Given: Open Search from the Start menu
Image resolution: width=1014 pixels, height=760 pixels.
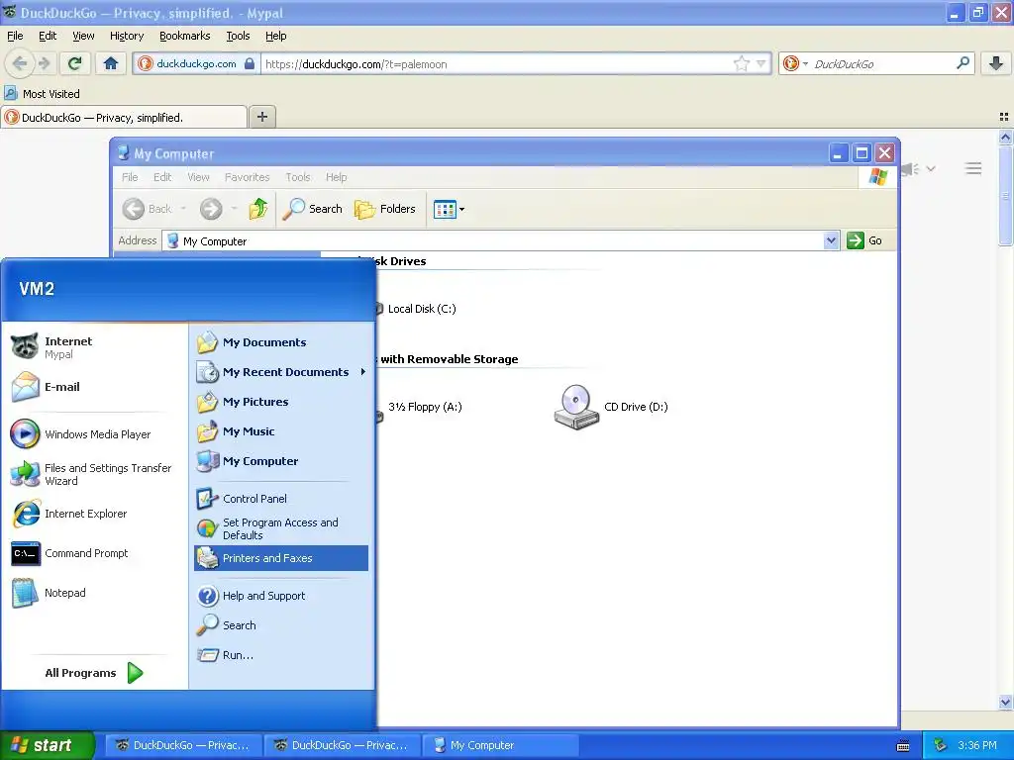Looking at the screenshot, I should pyautogui.click(x=280, y=625).
